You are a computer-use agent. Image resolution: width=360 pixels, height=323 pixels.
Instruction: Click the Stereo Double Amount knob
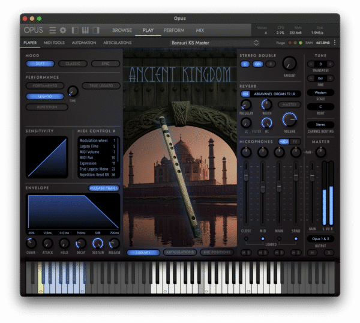289,64
